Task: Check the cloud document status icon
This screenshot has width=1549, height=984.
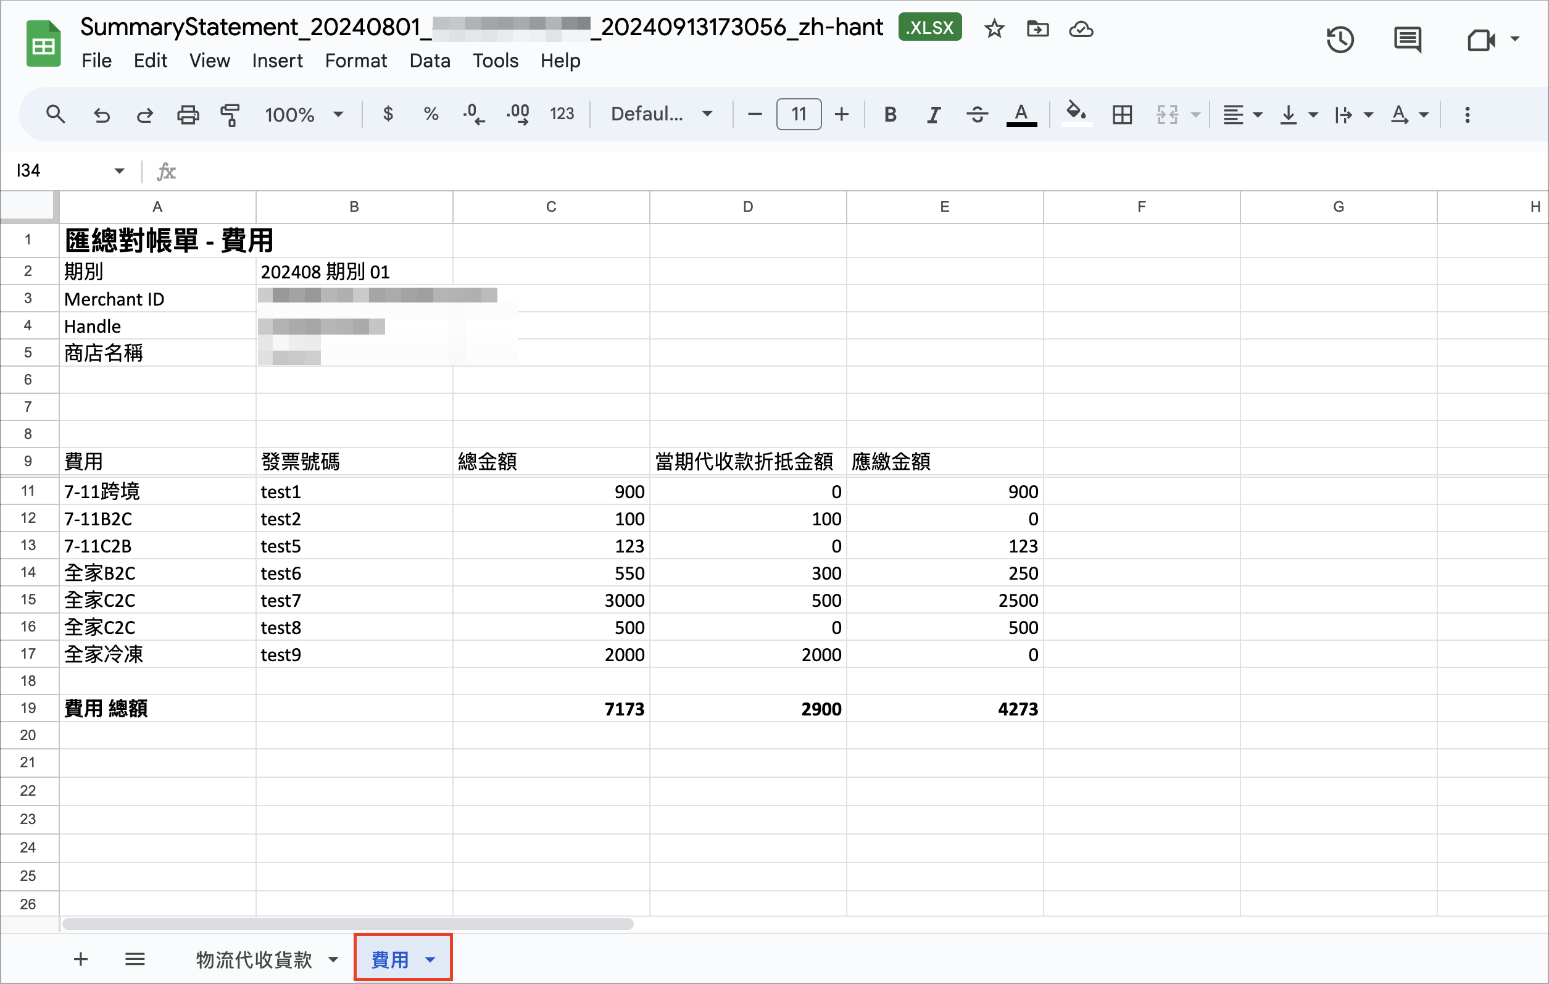Action: point(1081,29)
